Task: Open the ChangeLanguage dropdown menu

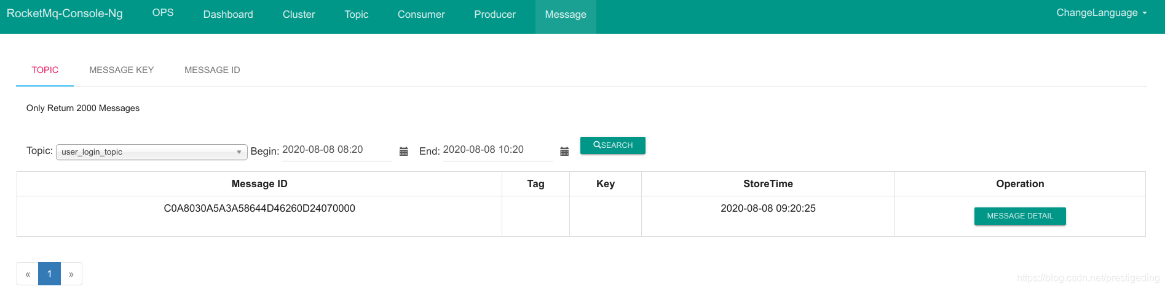Action: pyautogui.click(x=1101, y=13)
